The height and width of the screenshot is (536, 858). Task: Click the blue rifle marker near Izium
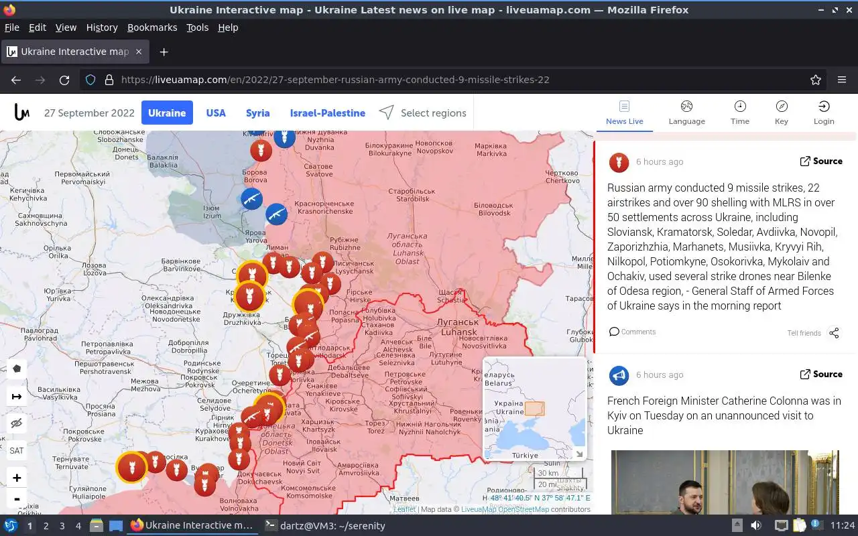(252, 199)
